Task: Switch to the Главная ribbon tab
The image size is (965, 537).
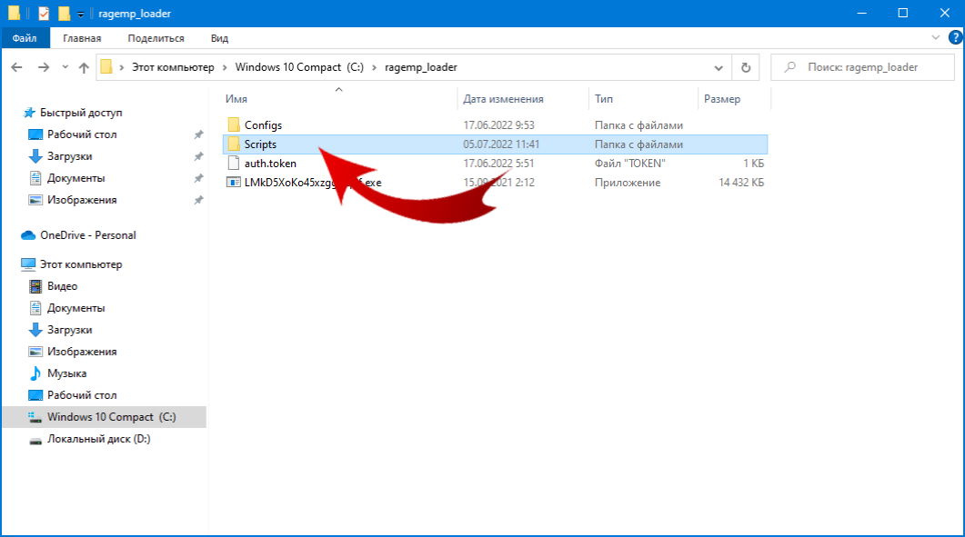Action: coord(82,38)
